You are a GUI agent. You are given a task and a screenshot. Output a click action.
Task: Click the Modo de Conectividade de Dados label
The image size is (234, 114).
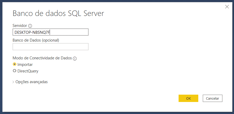42,58
